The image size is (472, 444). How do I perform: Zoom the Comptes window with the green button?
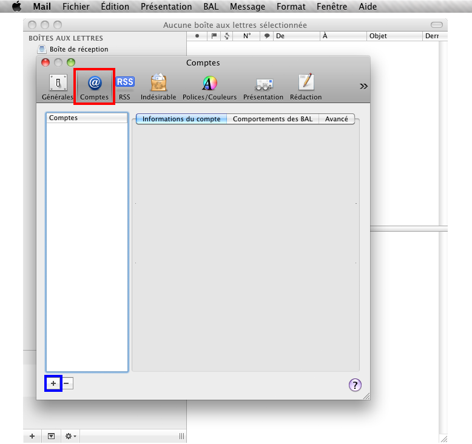click(71, 62)
